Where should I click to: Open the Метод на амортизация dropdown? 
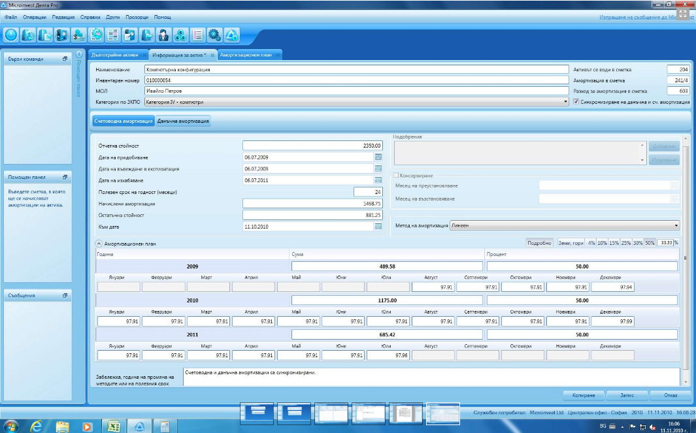click(676, 225)
